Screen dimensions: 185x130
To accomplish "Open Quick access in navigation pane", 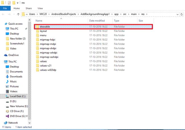I will (x=14, y=24).
